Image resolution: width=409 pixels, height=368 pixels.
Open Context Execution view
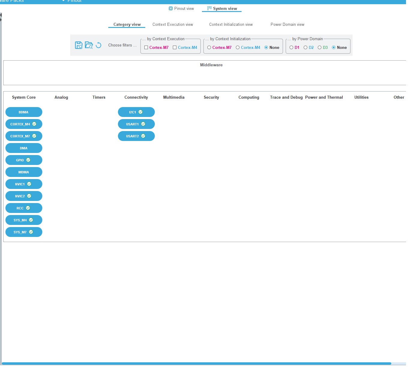pyautogui.click(x=173, y=25)
